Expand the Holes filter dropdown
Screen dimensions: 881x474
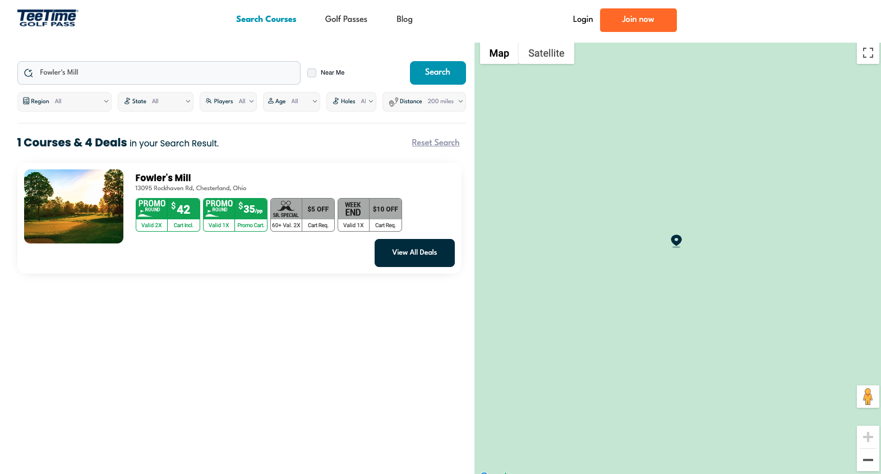(x=351, y=102)
